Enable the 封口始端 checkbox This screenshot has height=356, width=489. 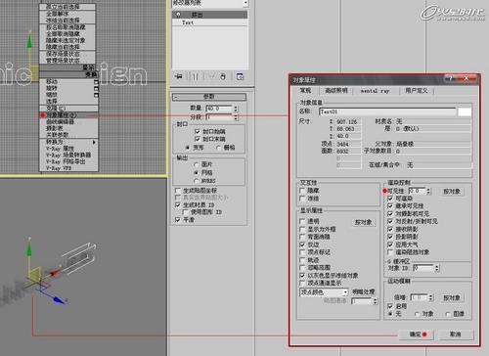click(x=198, y=131)
